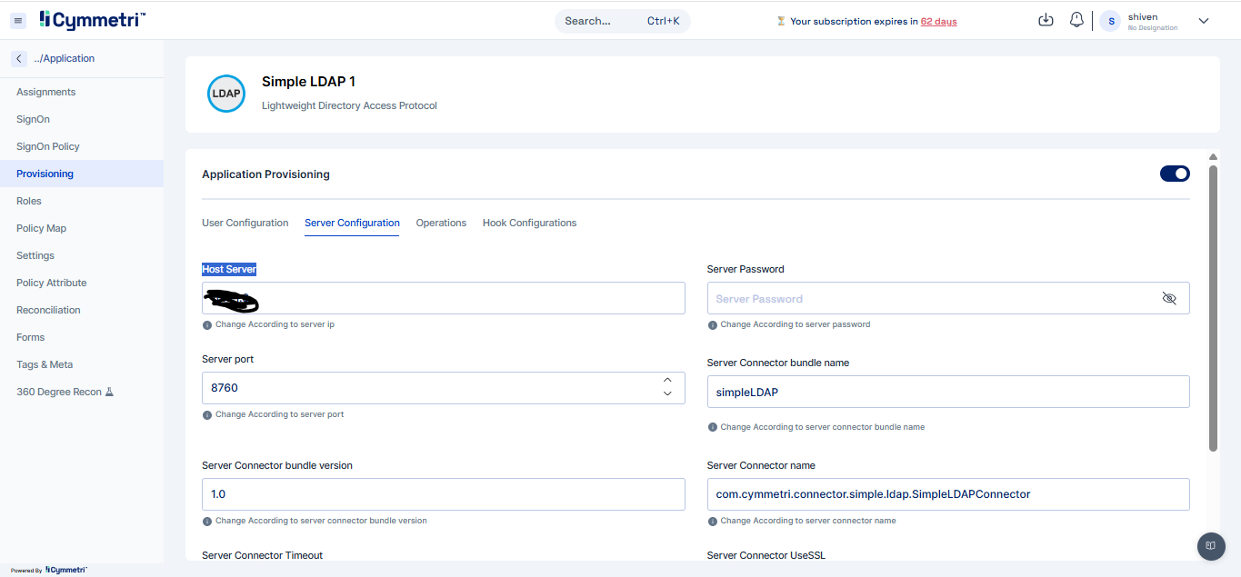Click info icon beside server ip hint
Screen dimensions: 1241x577
point(206,324)
